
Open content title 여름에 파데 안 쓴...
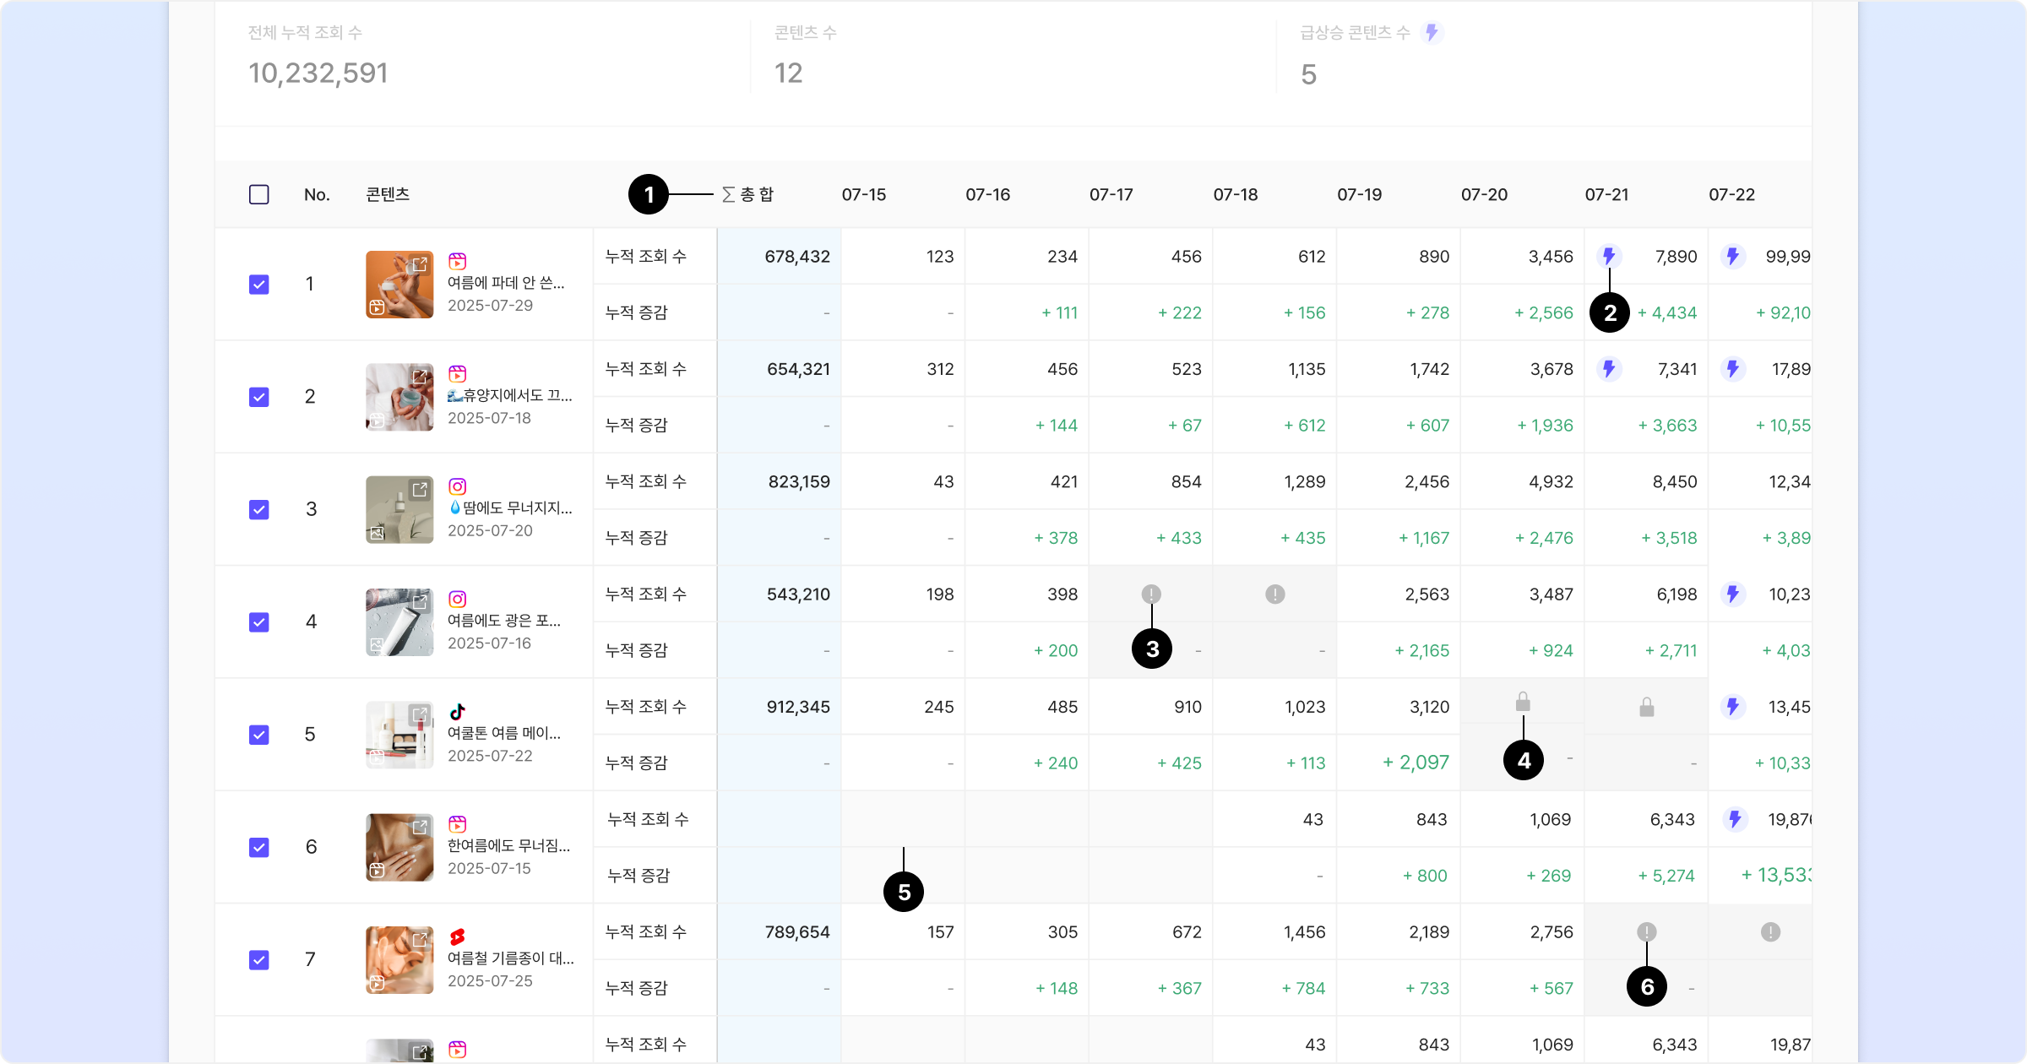click(x=506, y=283)
